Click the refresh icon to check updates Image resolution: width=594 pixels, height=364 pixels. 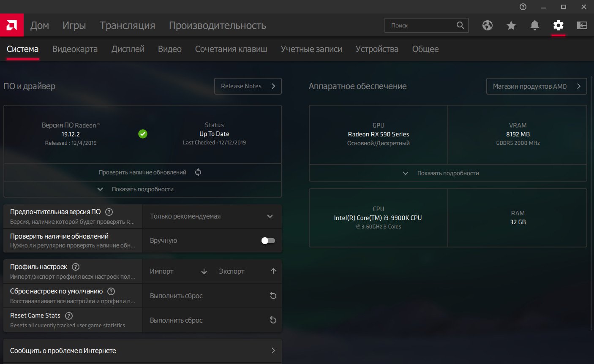[198, 172]
